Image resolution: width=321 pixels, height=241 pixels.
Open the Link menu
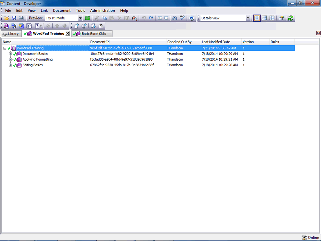click(x=44, y=10)
